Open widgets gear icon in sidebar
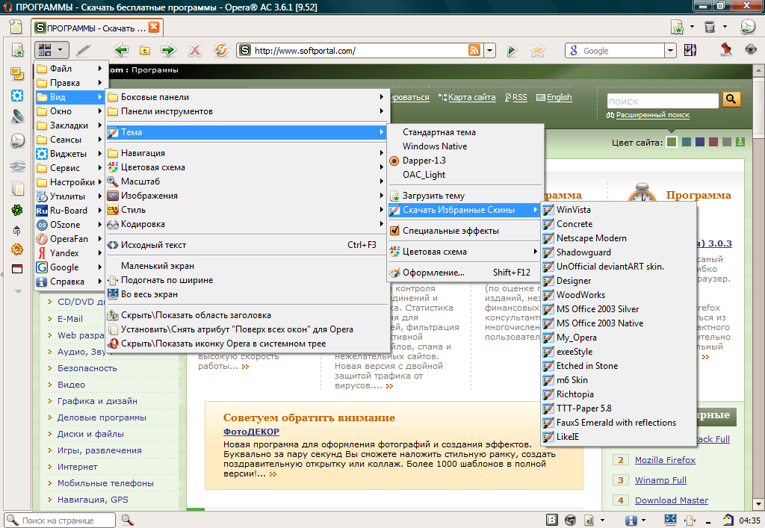Image resolution: width=765 pixels, height=528 pixels. click(x=17, y=96)
